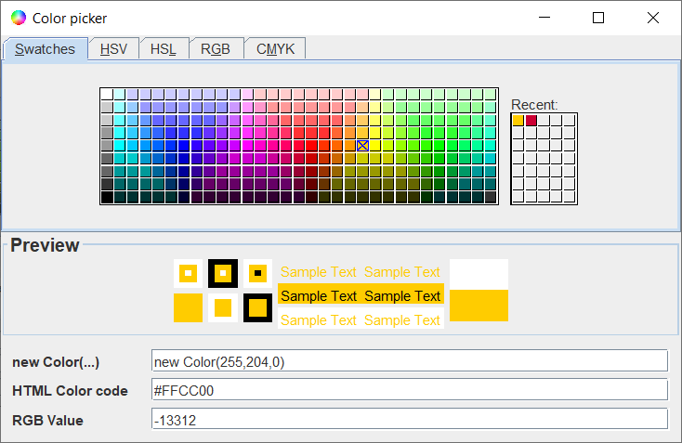Click the color wheel icon in title bar
This screenshot has width=682, height=443.
[x=19, y=18]
